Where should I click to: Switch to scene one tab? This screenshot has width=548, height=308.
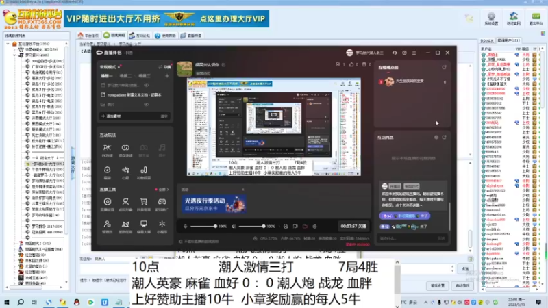click(x=106, y=76)
